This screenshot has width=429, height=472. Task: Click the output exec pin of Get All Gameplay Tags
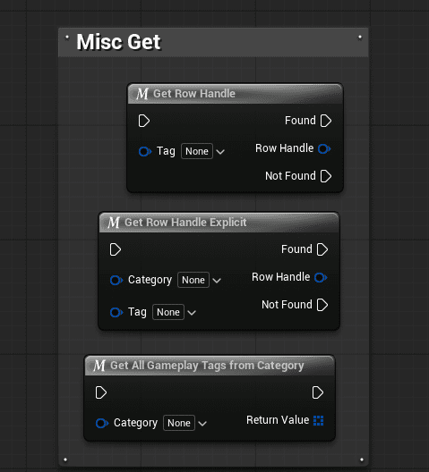pos(318,392)
